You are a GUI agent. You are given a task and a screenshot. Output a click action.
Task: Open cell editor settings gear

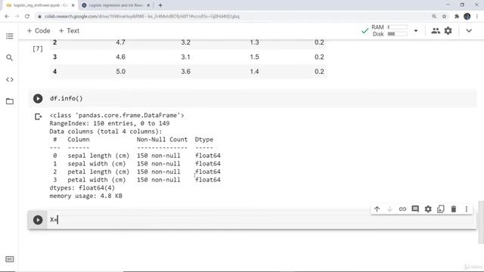(428, 209)
